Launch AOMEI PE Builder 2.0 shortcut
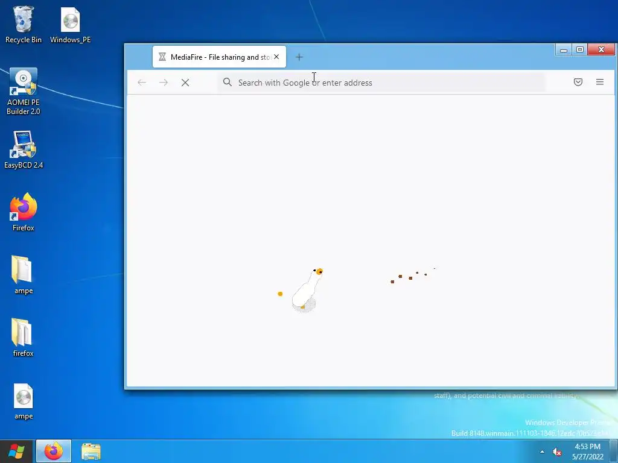Image resolution: width=618 pixels, height=463 pixels. click(24, 92)
